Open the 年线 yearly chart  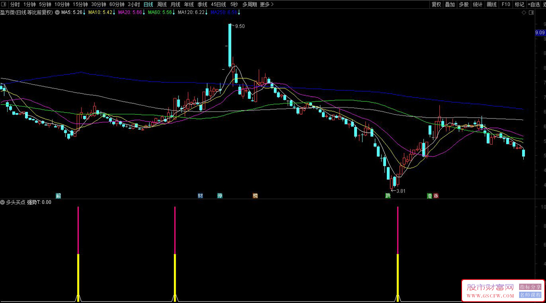189,5
